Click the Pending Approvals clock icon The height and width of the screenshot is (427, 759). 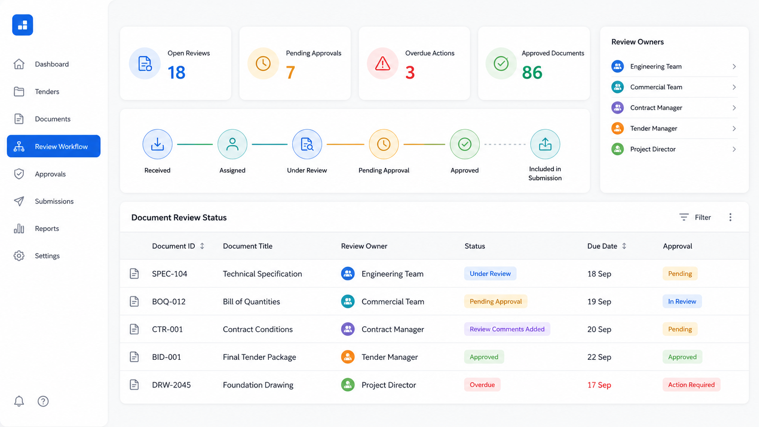click(263, 64)
